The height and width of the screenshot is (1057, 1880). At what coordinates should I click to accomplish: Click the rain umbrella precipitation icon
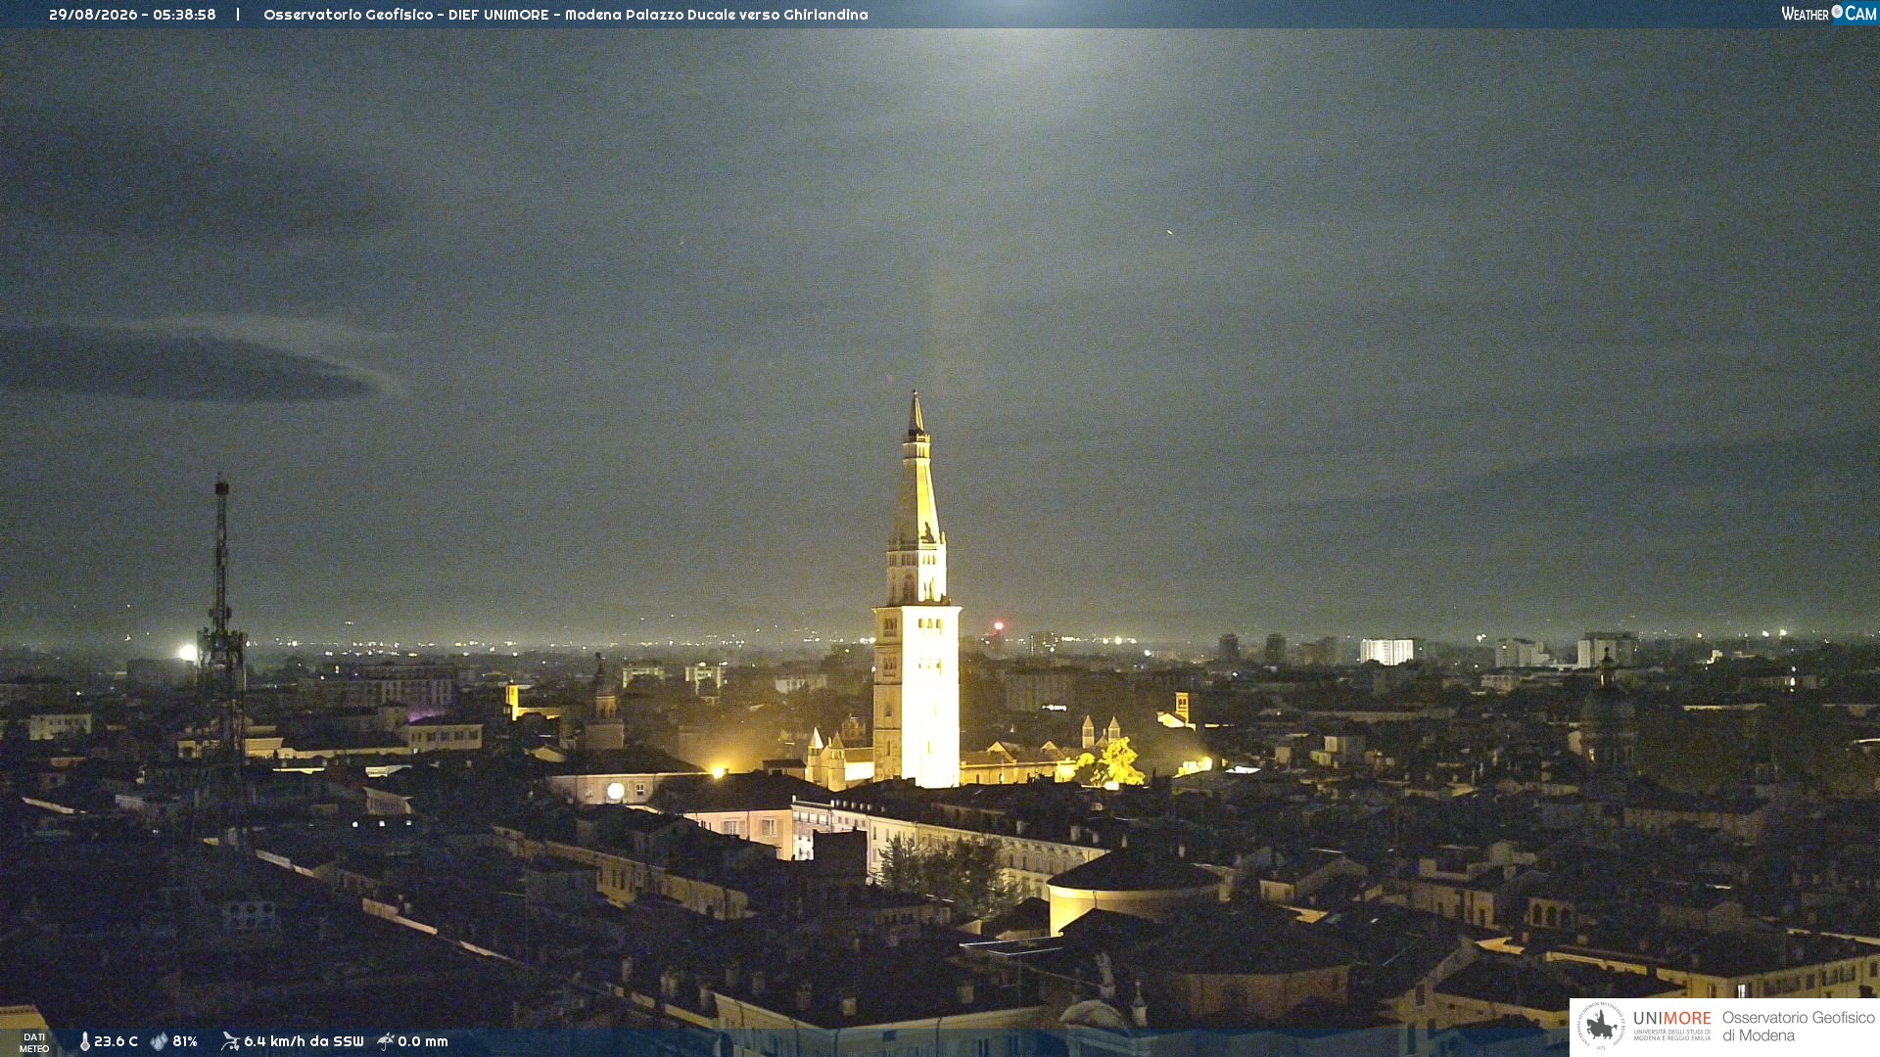tap(386, 1041)
